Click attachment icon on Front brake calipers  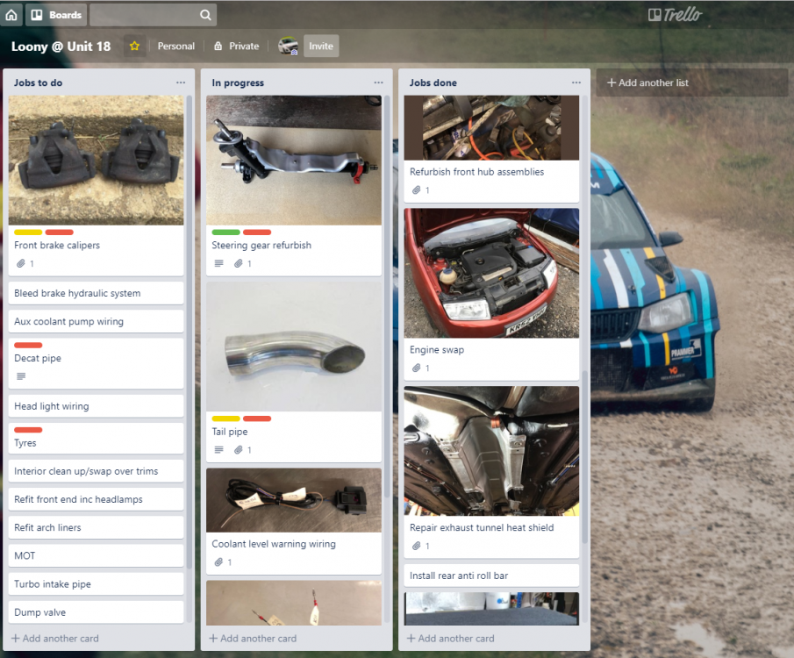(x=21, y=263)
